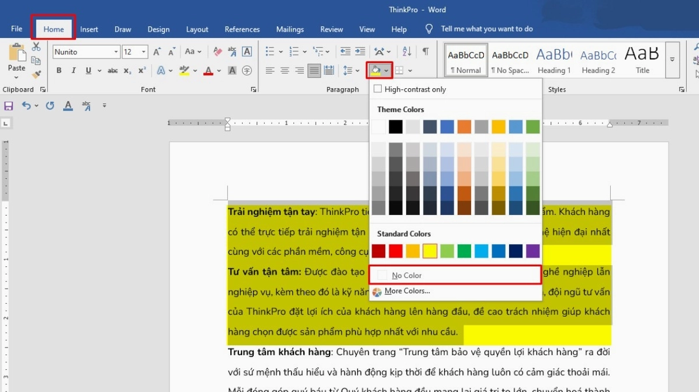The width and height of the screenshot is (699, 392).
Task: Apply superscript formatting
Action: pyautogui.click(x=142, y=70)
